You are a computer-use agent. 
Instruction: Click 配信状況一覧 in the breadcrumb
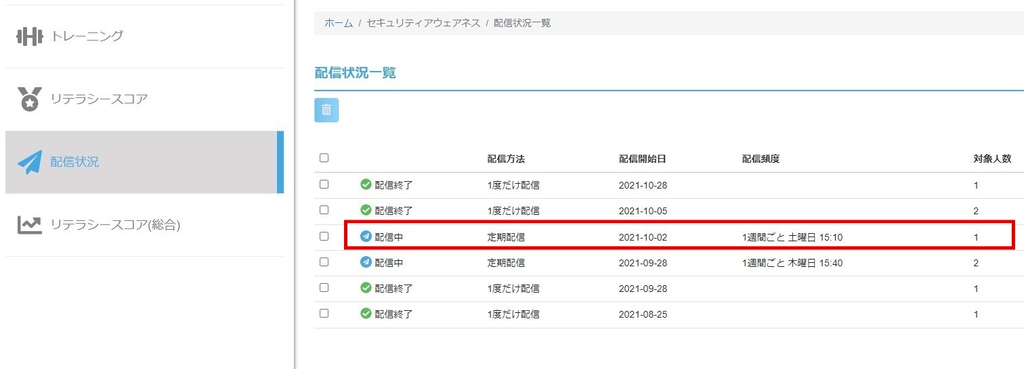tap(522, 23)
